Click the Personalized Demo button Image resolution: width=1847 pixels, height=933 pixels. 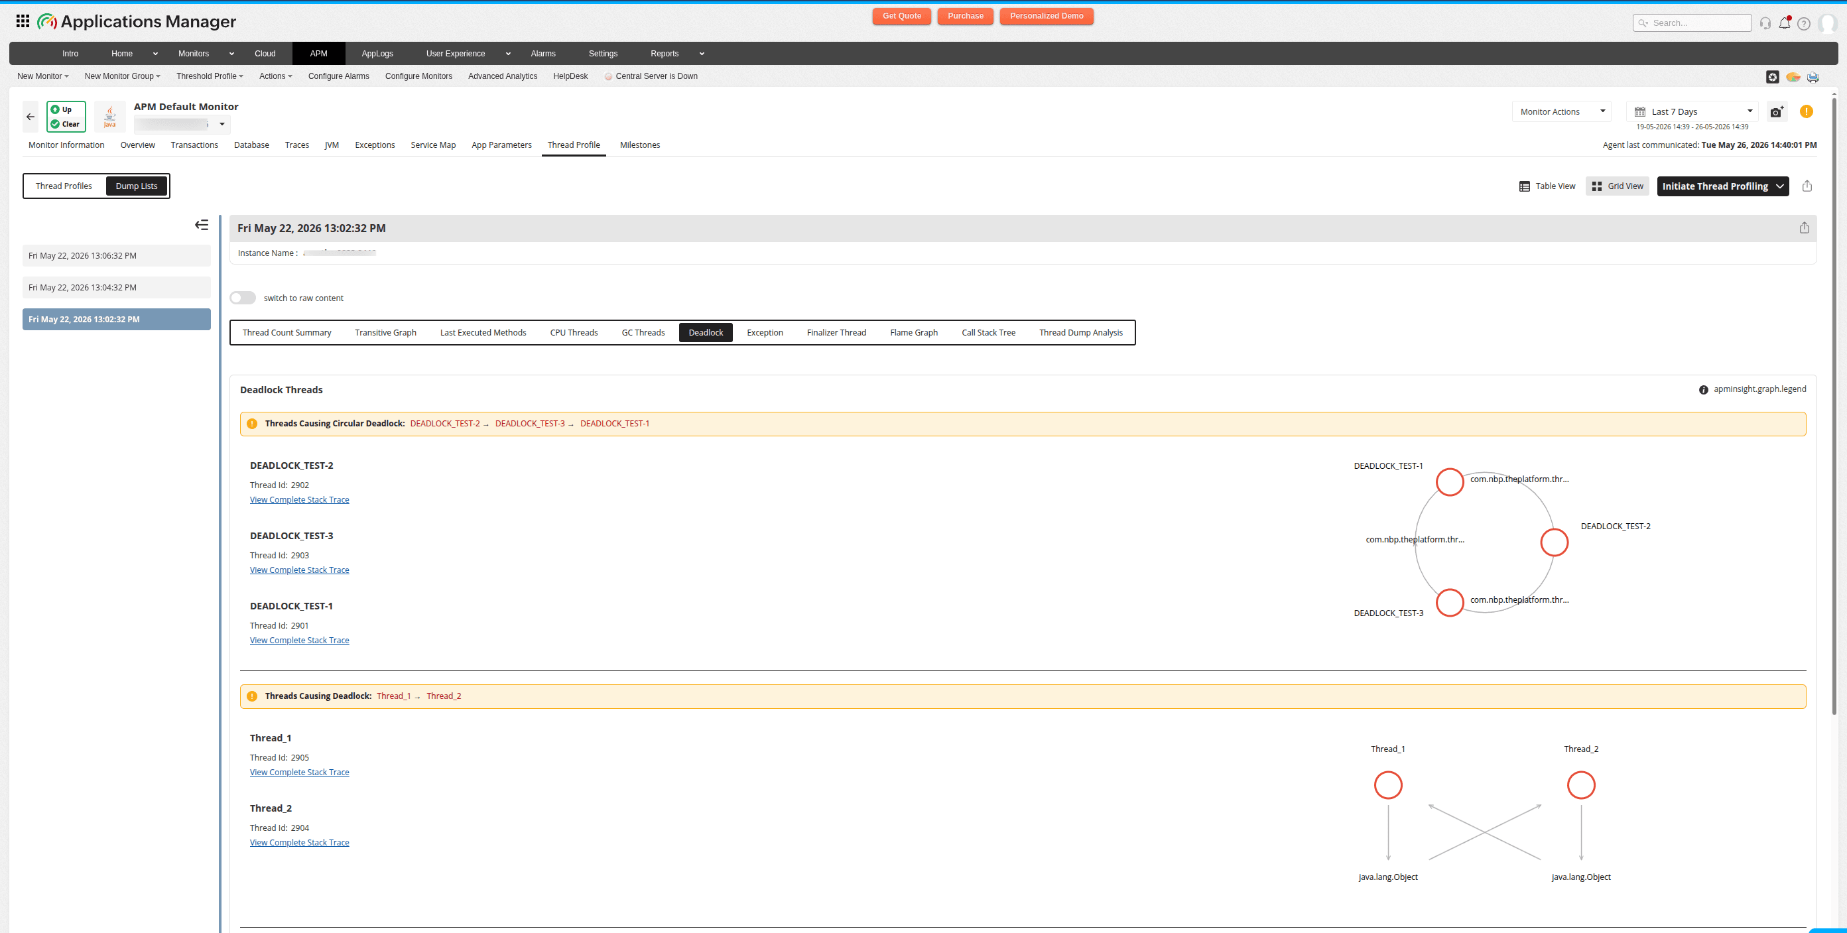coord(1046,16)
